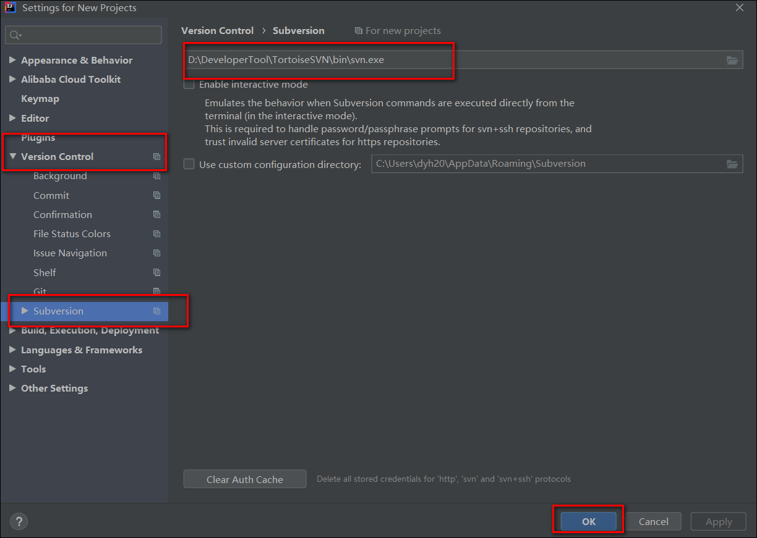Open the Plugins settings page
This screenshot has height=538, width=757.
pyautogui.click(x=38, y=137)
